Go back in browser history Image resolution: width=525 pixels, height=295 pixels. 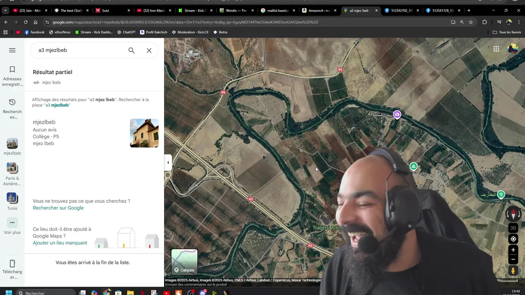(x=6, y=22)
